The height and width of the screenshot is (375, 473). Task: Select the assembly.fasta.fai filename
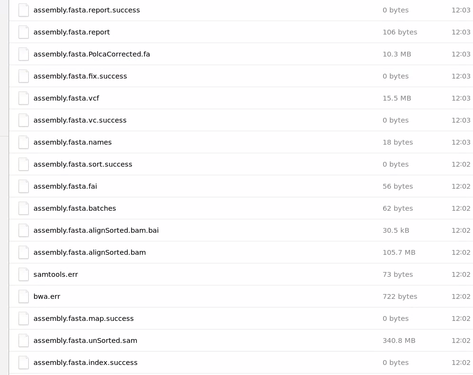65,186
